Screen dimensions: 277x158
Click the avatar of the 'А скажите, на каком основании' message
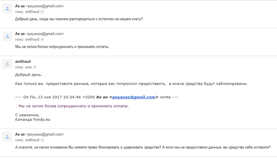pos(7,137)
